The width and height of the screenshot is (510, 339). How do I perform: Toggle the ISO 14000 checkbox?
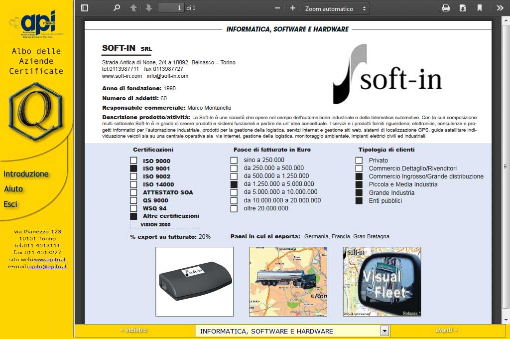(x=133, y=184)
